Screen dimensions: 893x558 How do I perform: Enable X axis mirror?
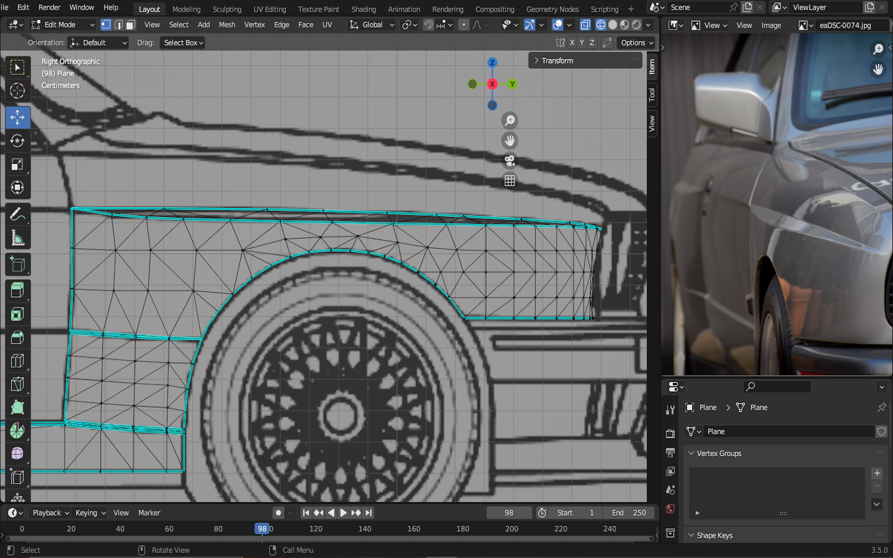(x=572, y=43)
